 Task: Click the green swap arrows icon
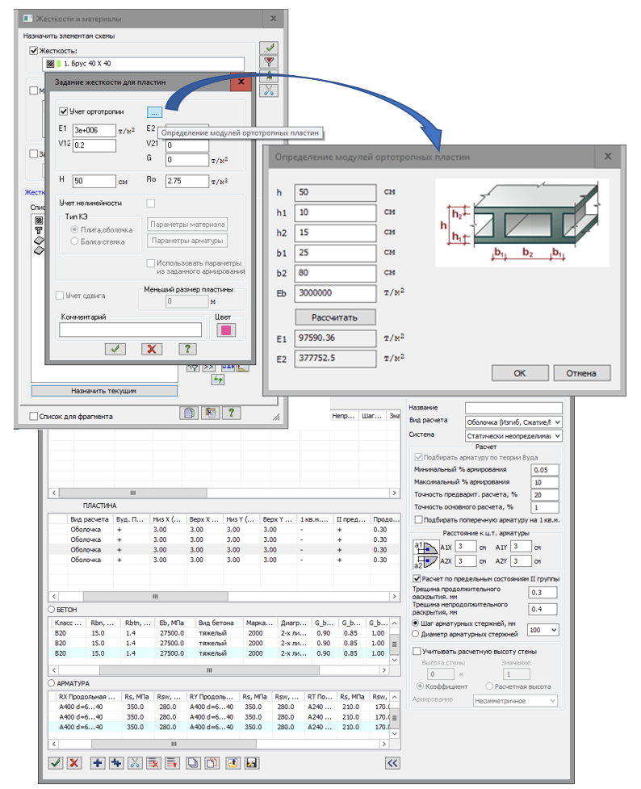click(217, 380)
